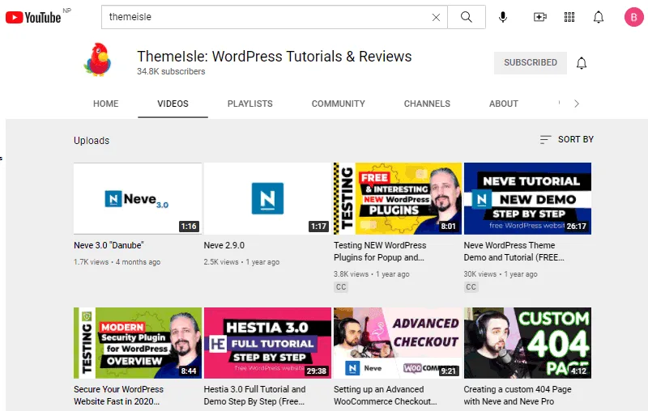Open the PLAYLISTS tab
The height and width of the screenshot is (411, 648).
pyautogui.click(x=250, y=104)
